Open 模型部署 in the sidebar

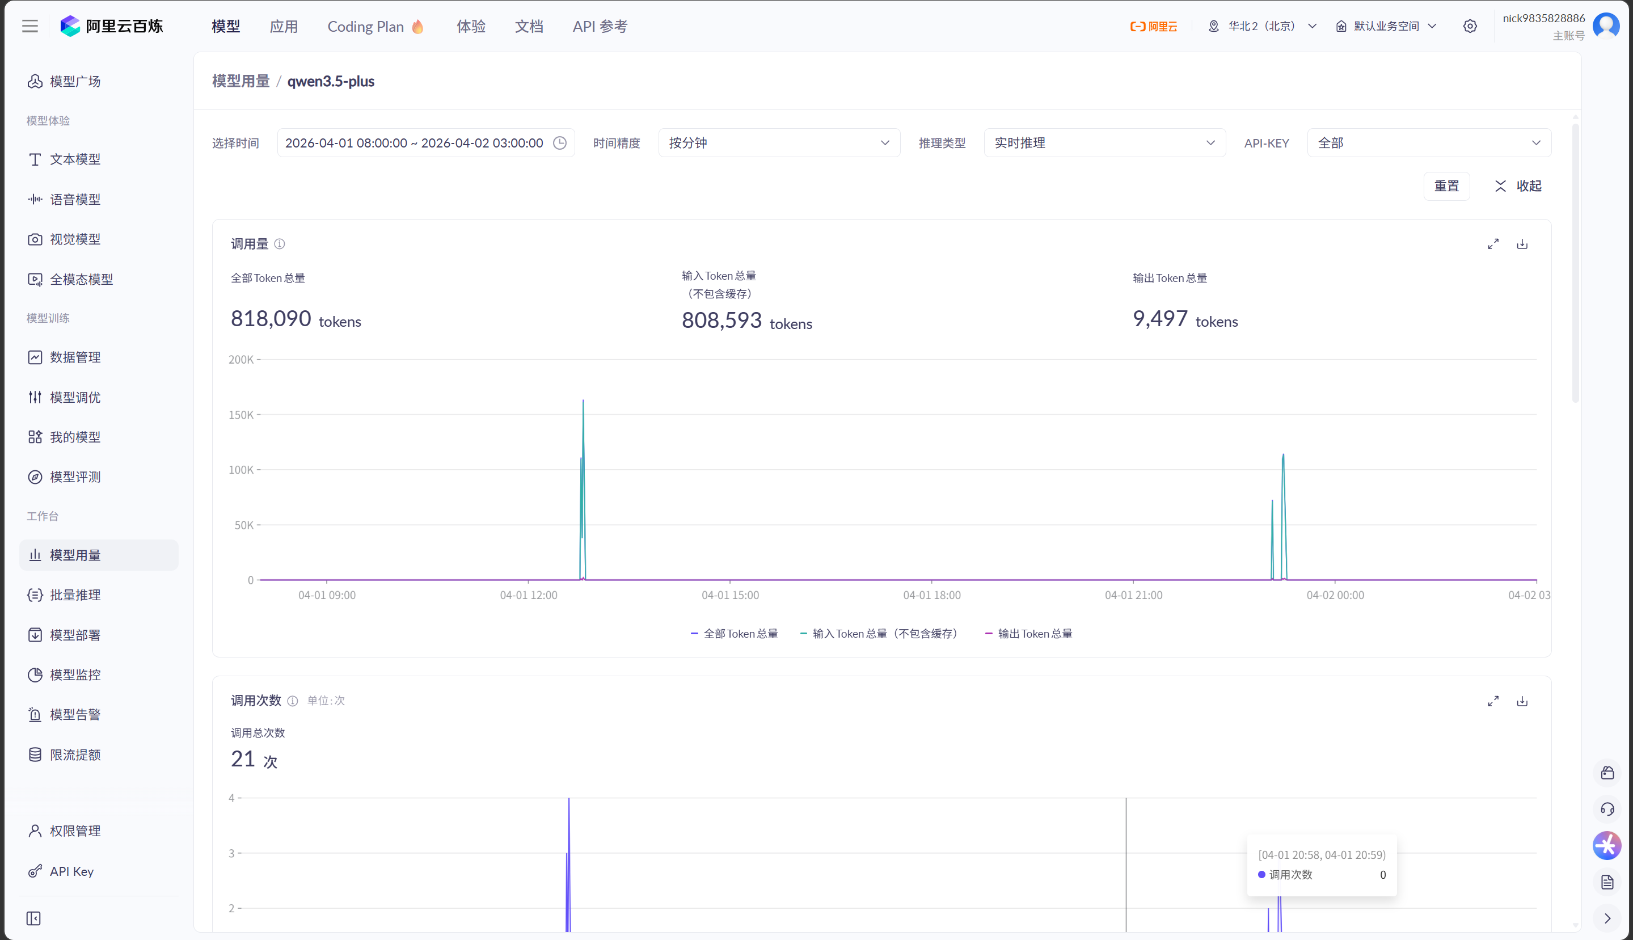(99, 635)
